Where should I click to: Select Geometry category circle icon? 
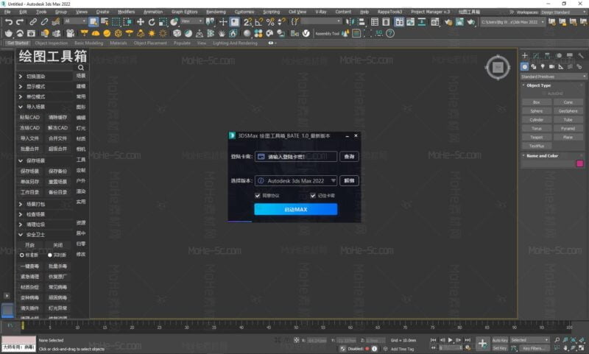pos(524,66)
